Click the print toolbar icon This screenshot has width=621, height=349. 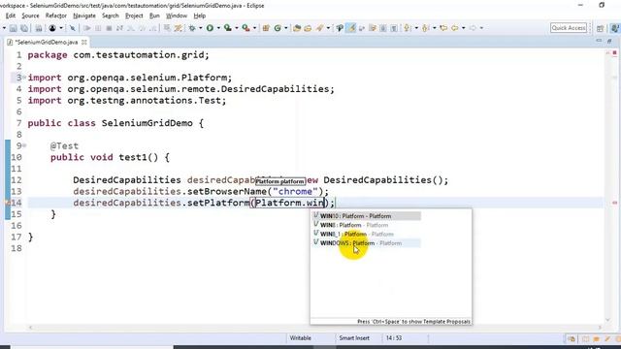[39, 28]
